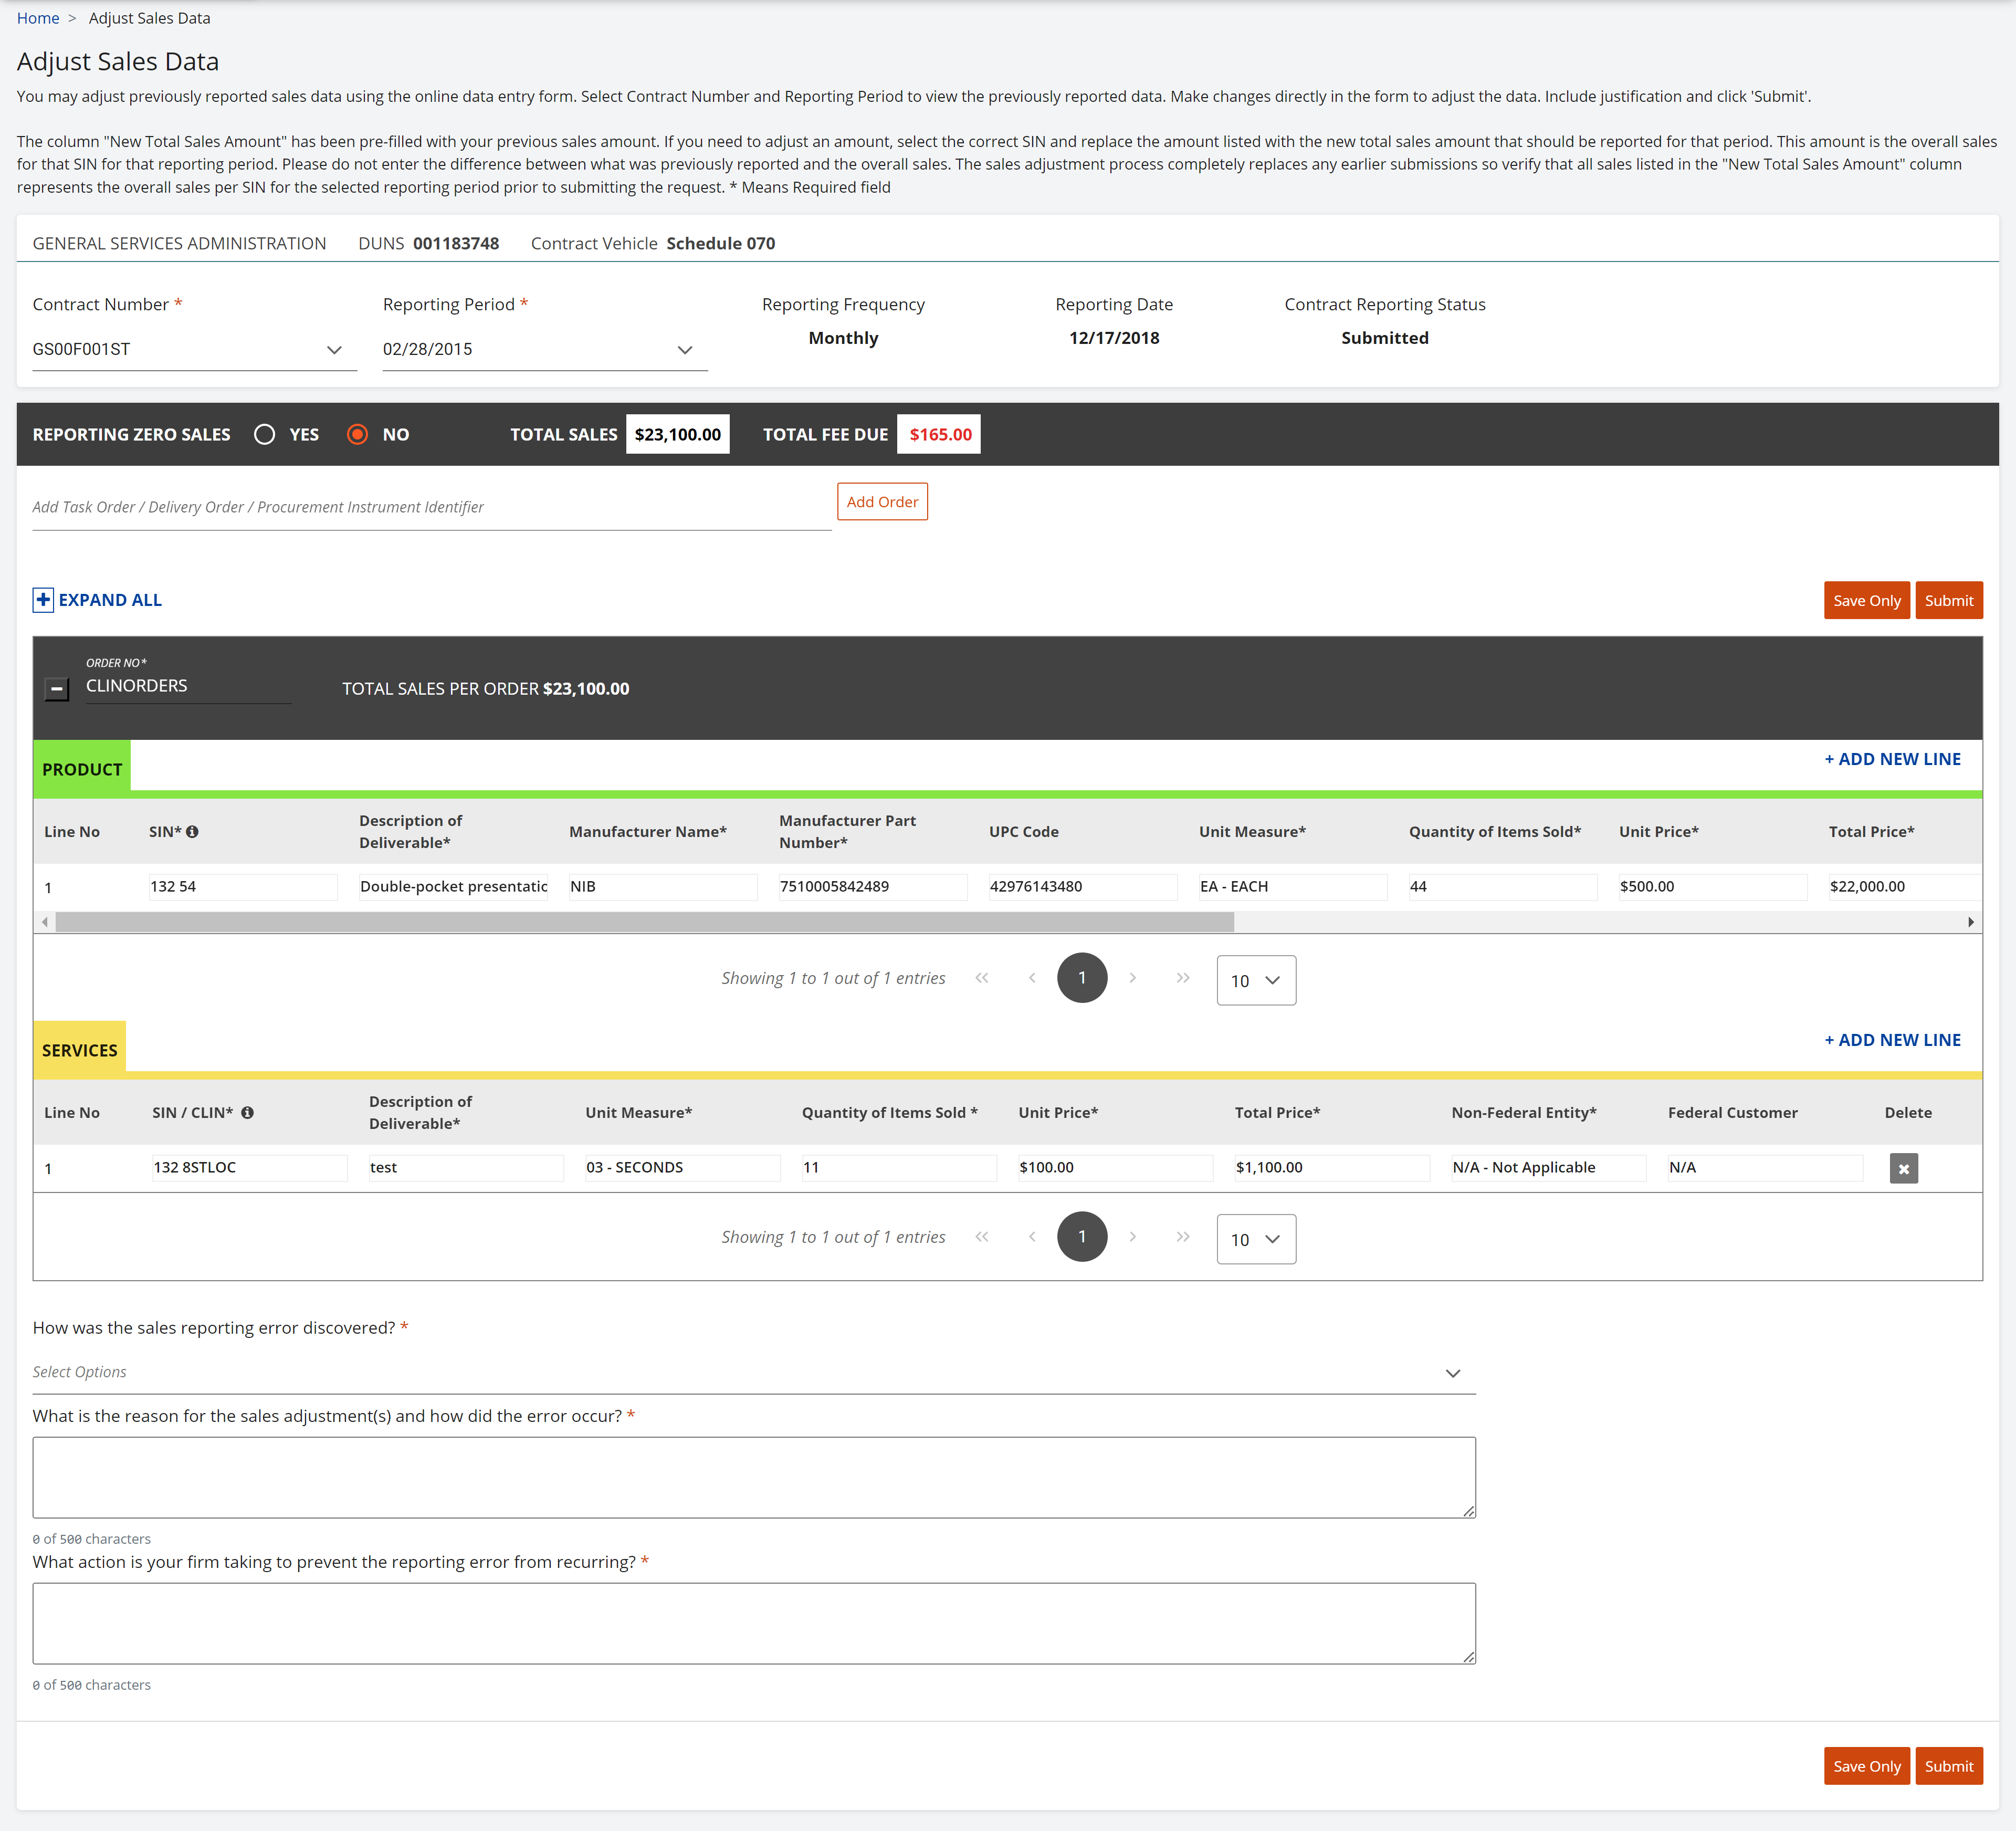Click the bottom Submit button
This screenshot has width=2016, height=1831.
tap(1948, 1767)
